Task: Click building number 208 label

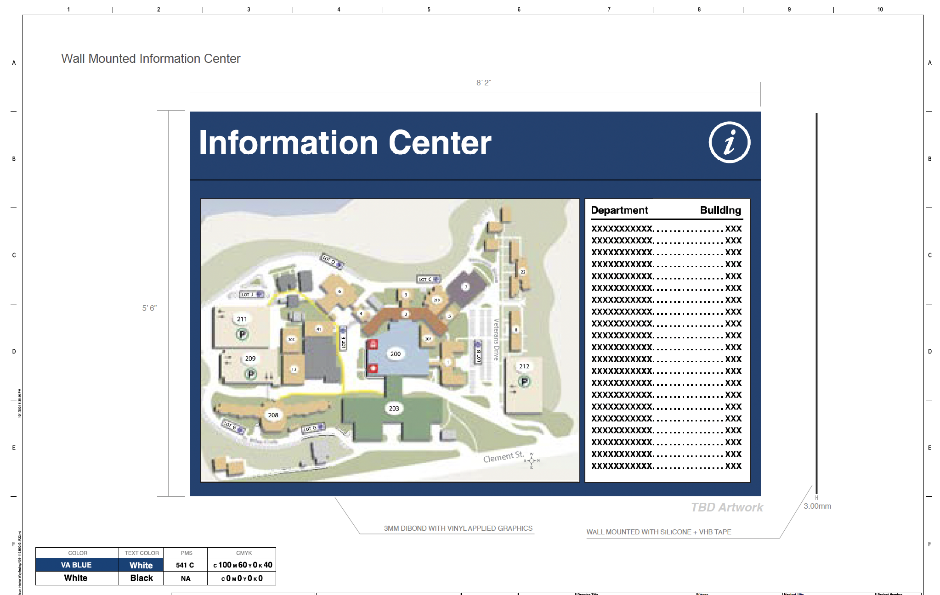Action: (273, 415)
